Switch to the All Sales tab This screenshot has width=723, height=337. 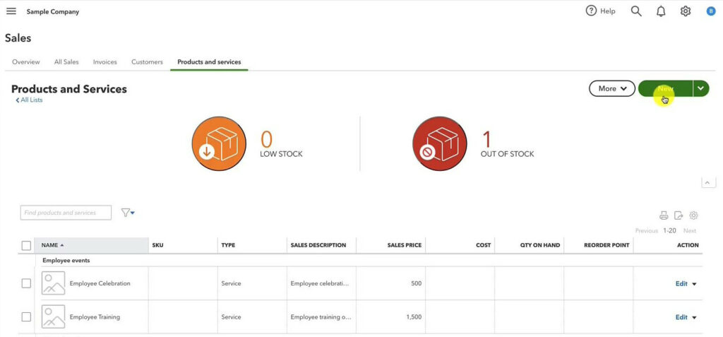tap(66, 62)
